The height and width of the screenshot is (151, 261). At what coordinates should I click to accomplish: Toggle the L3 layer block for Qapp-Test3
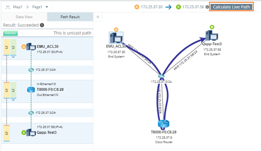(x=6, y=133)
